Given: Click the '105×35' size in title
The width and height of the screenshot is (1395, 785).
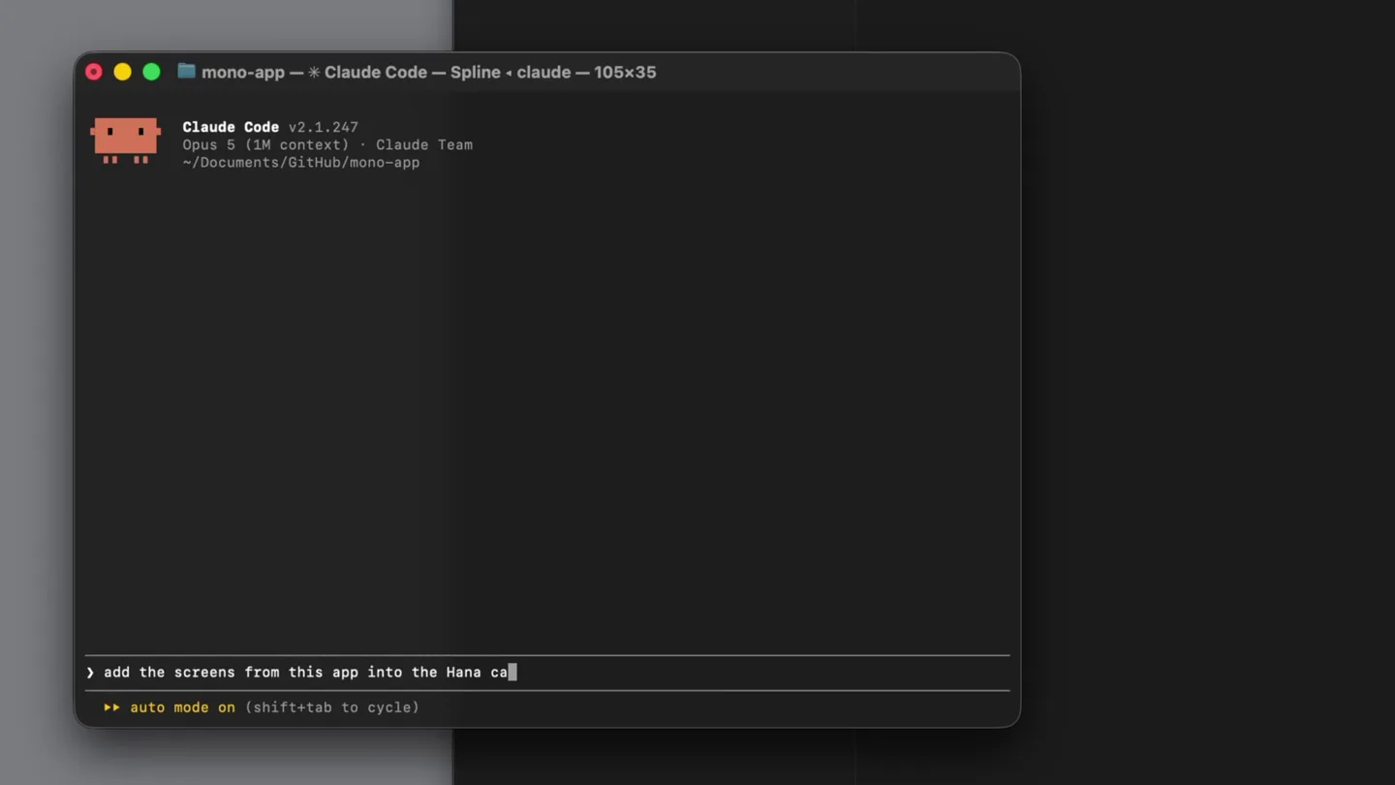Looking at the screenshot, I should (x=625, y=73).
